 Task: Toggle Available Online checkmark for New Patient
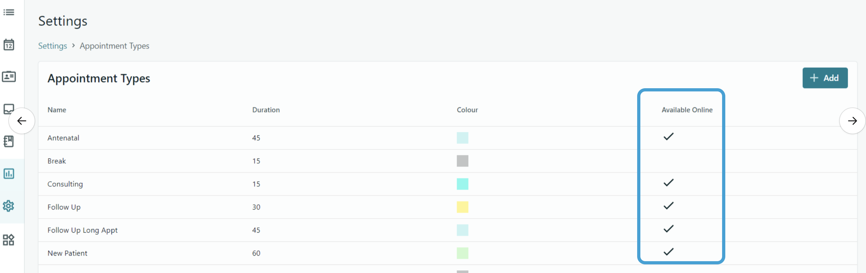point(668,252)
